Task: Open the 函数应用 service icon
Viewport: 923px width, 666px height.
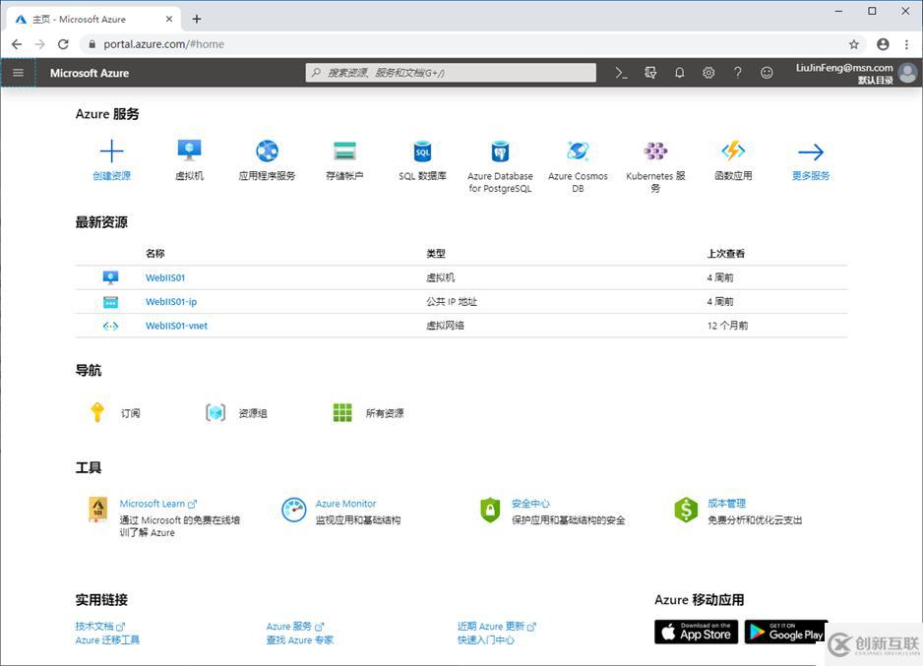Action: [733, 151]
